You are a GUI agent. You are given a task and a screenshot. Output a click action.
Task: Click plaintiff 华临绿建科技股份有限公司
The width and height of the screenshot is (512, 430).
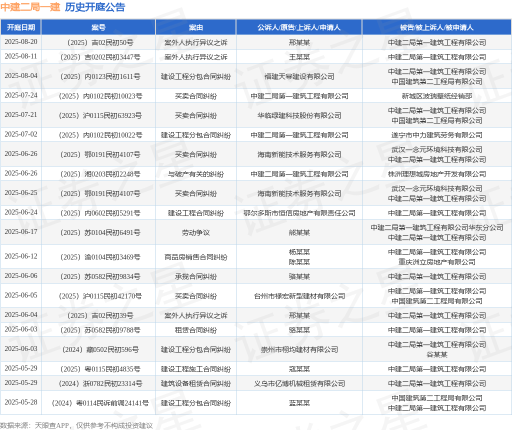pos(299,115)
